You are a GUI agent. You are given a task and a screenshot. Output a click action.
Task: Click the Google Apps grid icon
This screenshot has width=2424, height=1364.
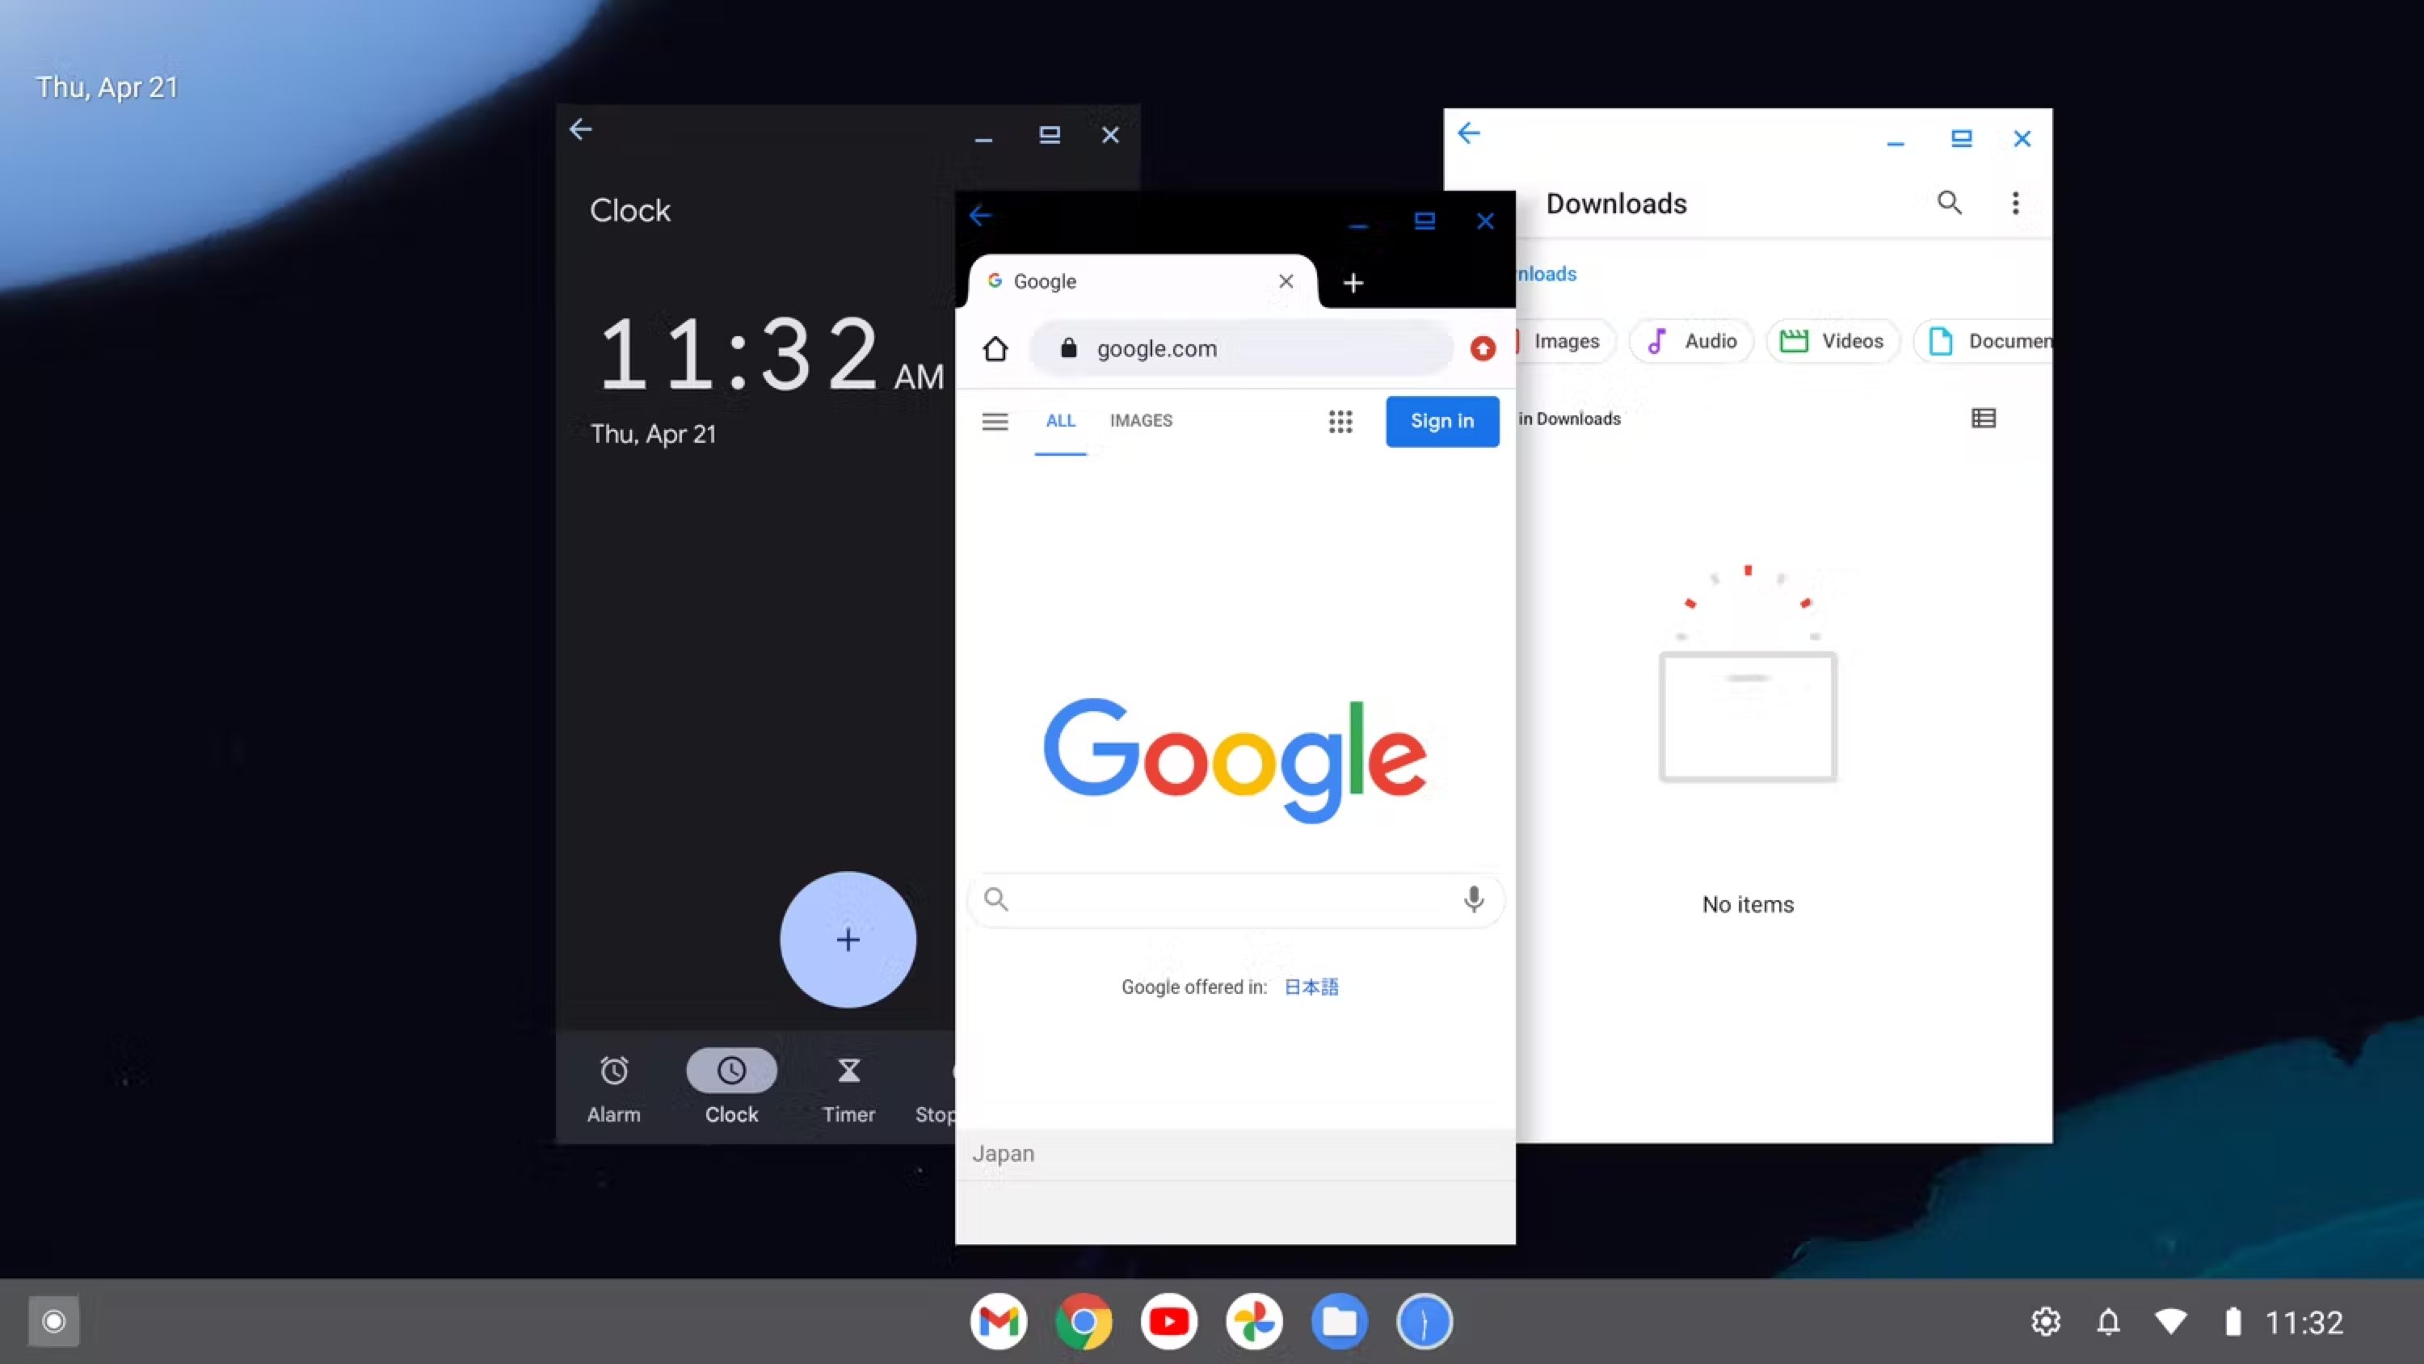tap(1340, 419)
